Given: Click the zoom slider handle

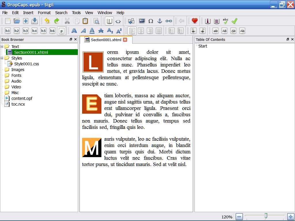Looking at the screenshot, I should pos(266,216).
